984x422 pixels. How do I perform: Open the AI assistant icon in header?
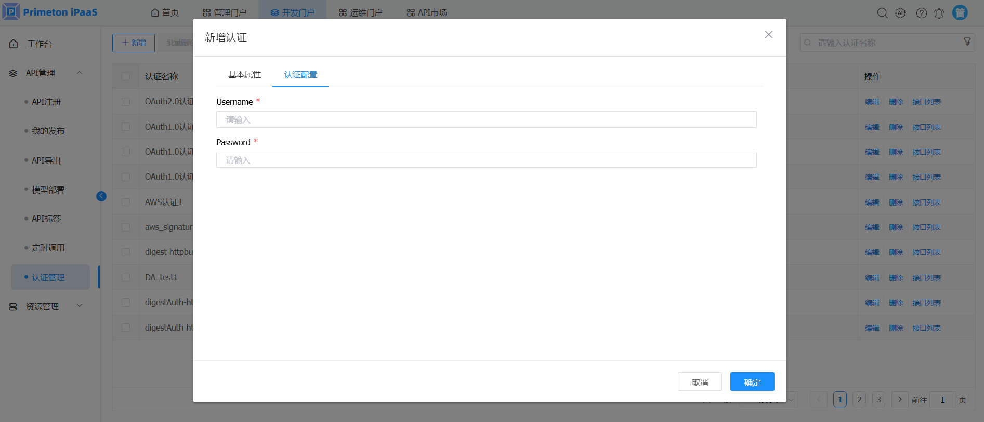(x=900, y=13)
